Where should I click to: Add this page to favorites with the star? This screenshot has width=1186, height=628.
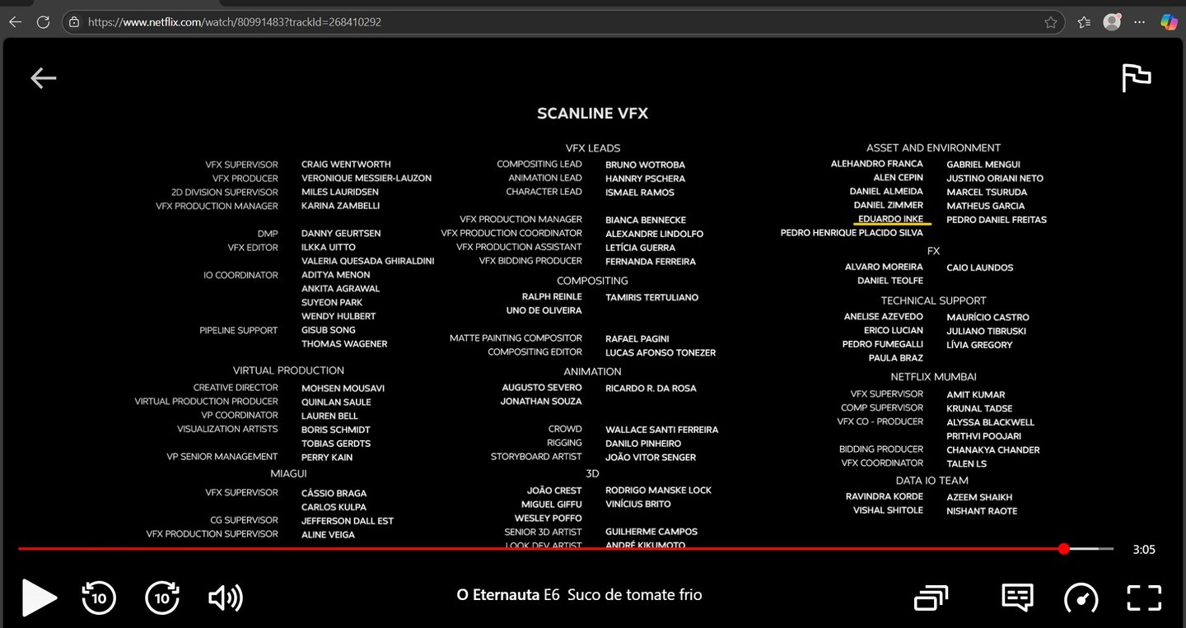click(1050, 22)
